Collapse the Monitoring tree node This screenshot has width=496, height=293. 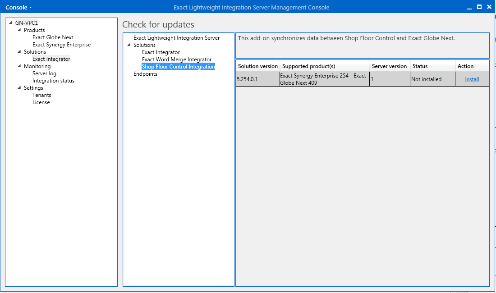point(19,66)
